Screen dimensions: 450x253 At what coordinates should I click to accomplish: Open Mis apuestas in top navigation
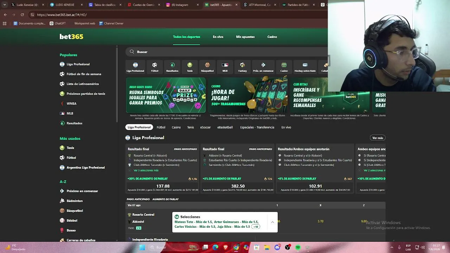coord(245,37)
